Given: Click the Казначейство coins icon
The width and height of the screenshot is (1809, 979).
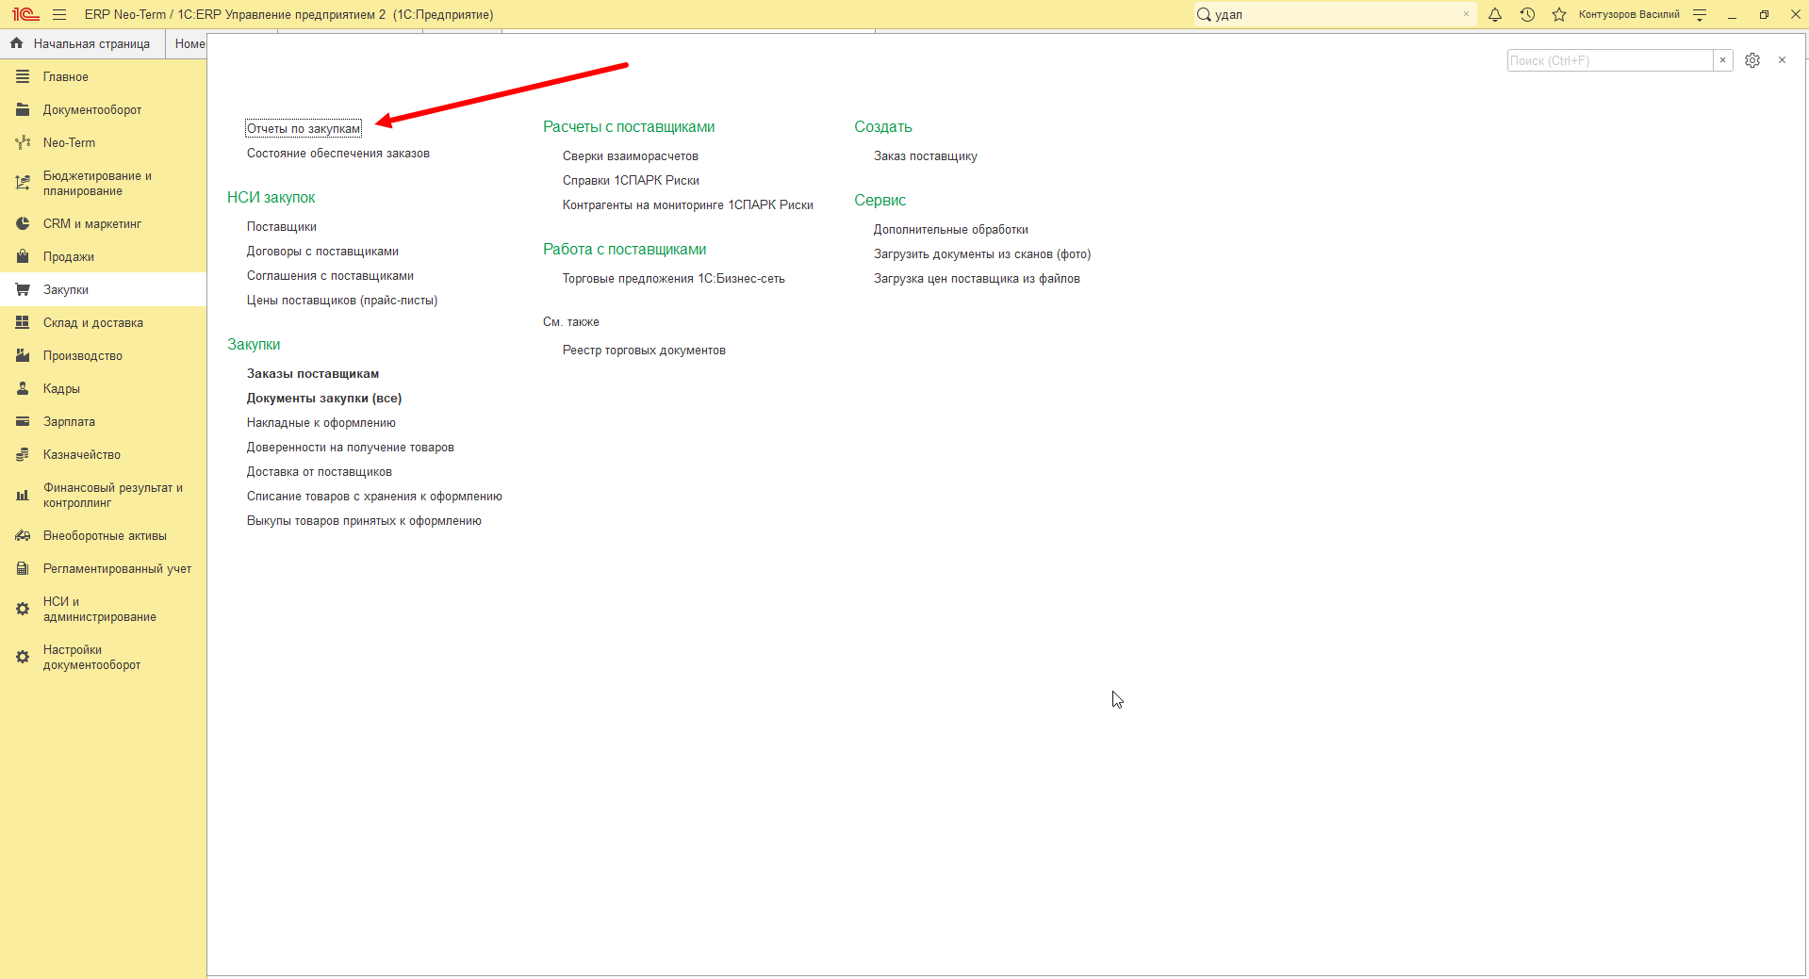Looking at the screenshot, I should (x=23, y=454).
